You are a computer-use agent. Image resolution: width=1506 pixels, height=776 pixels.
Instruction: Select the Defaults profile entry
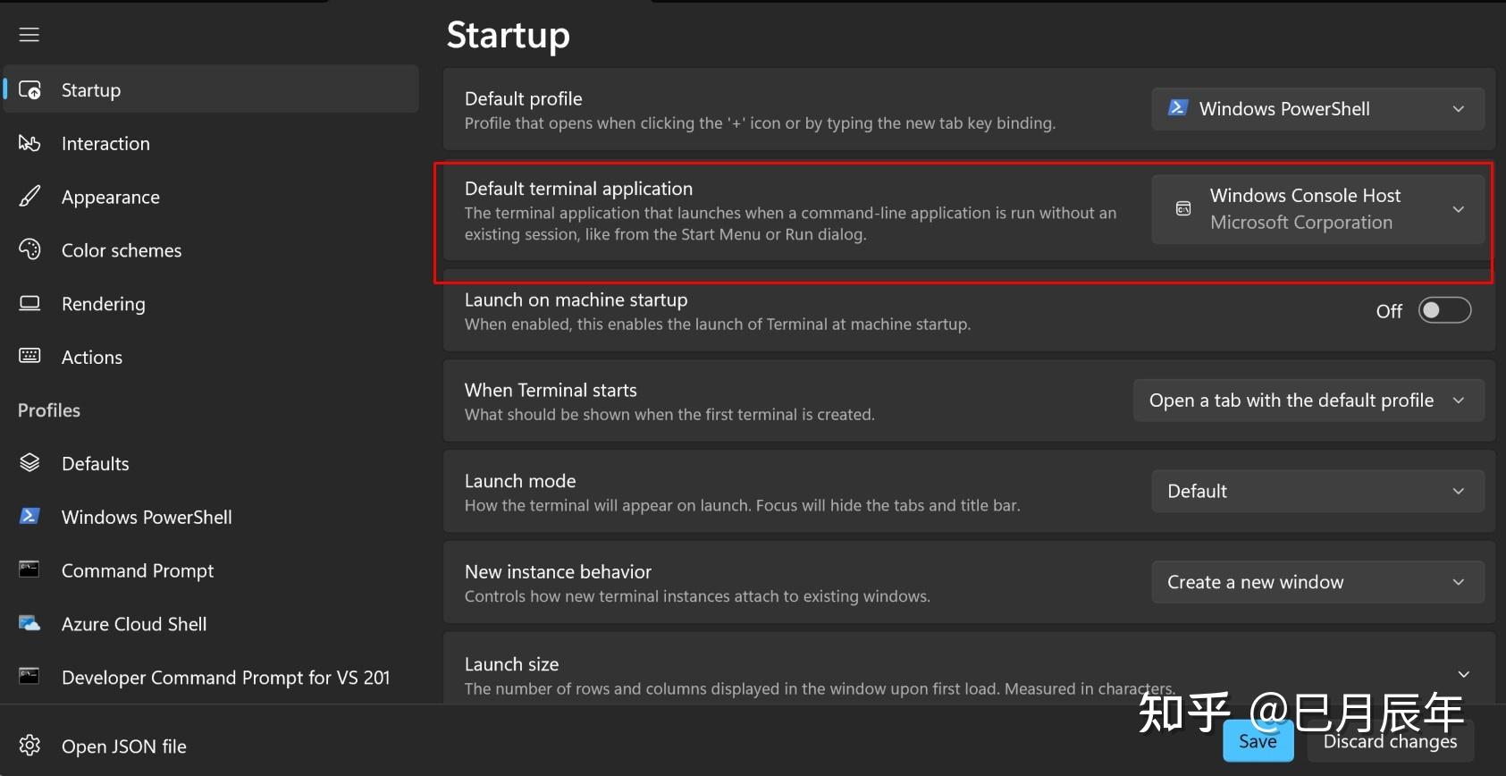[96, 463]
